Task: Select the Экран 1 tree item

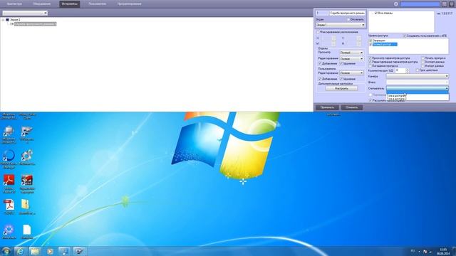Action: [15, 20]
